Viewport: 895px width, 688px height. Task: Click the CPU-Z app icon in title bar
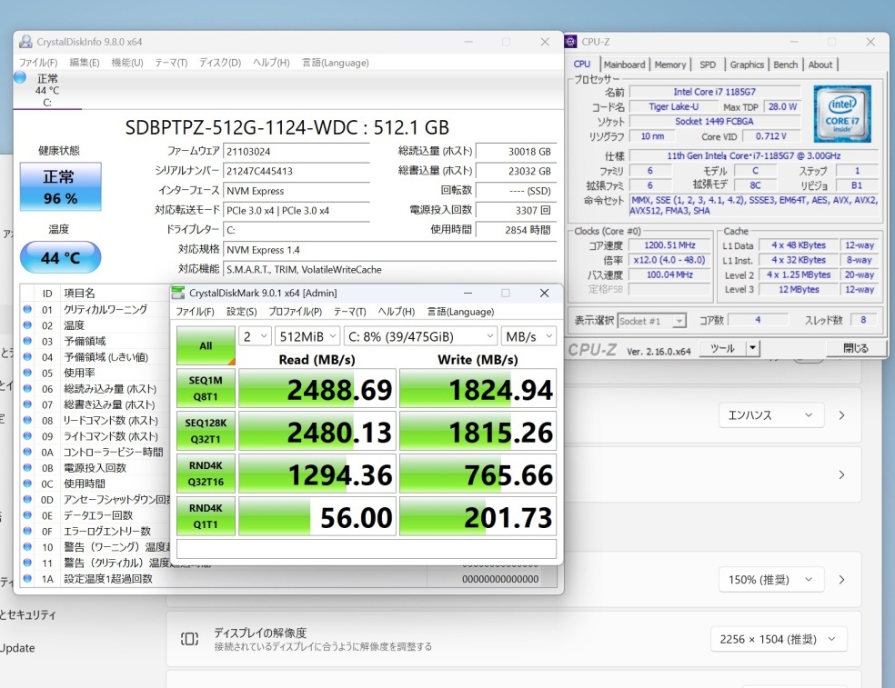(570, 42)
